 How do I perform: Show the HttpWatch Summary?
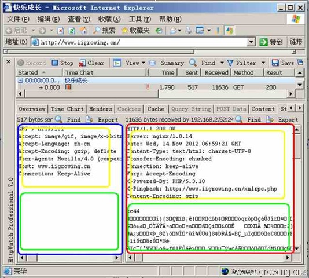pyautogui.click(x=166, y=63)
